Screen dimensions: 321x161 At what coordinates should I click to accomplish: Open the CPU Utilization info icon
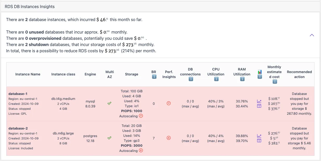[216, 79]
